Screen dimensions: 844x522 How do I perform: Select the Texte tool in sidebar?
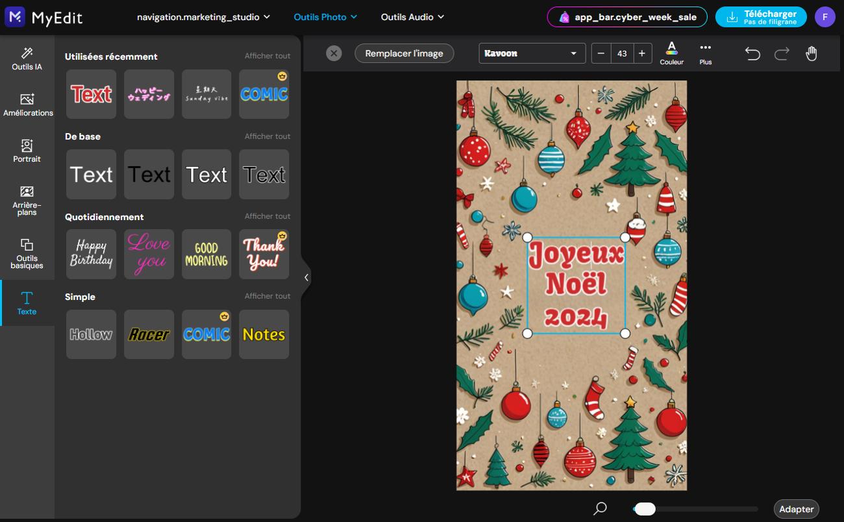pyautogui.click(x=27, y=303)
